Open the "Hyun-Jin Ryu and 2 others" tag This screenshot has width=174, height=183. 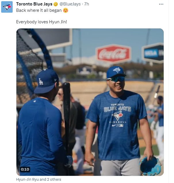(x=39, y=180)
